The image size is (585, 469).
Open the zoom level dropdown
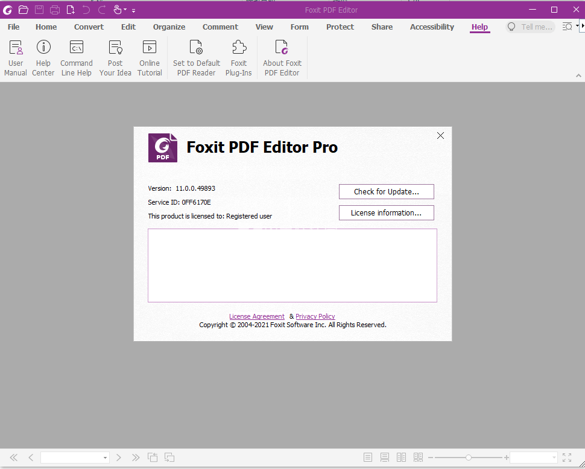click(554, 458)
